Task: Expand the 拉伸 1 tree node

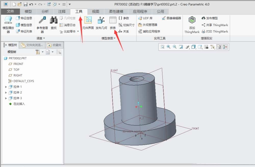Action: 6,87
